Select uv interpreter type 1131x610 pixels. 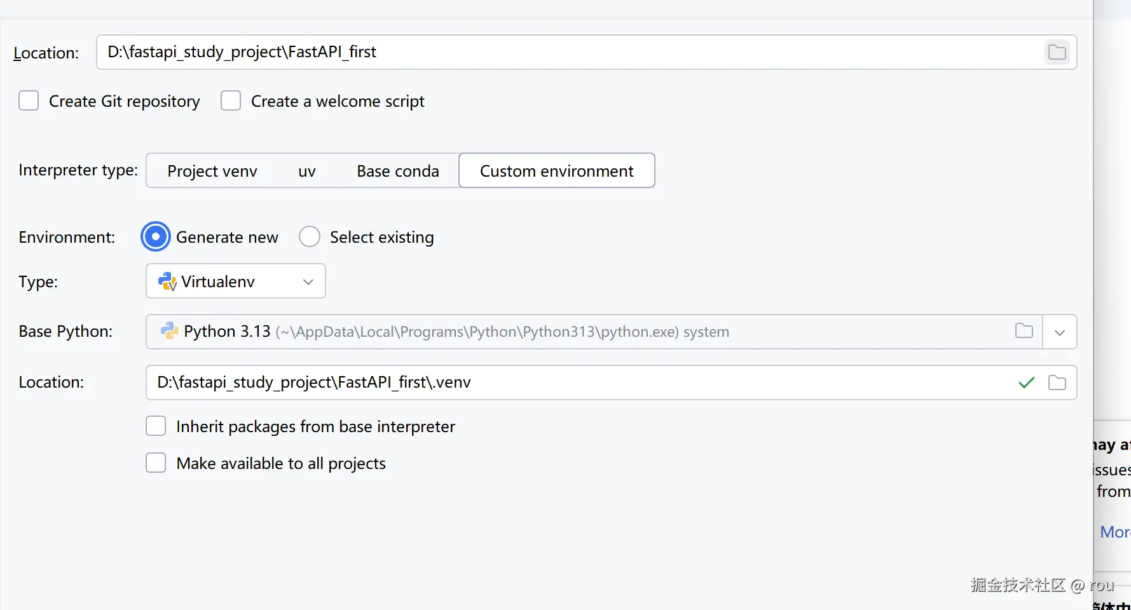307,171
